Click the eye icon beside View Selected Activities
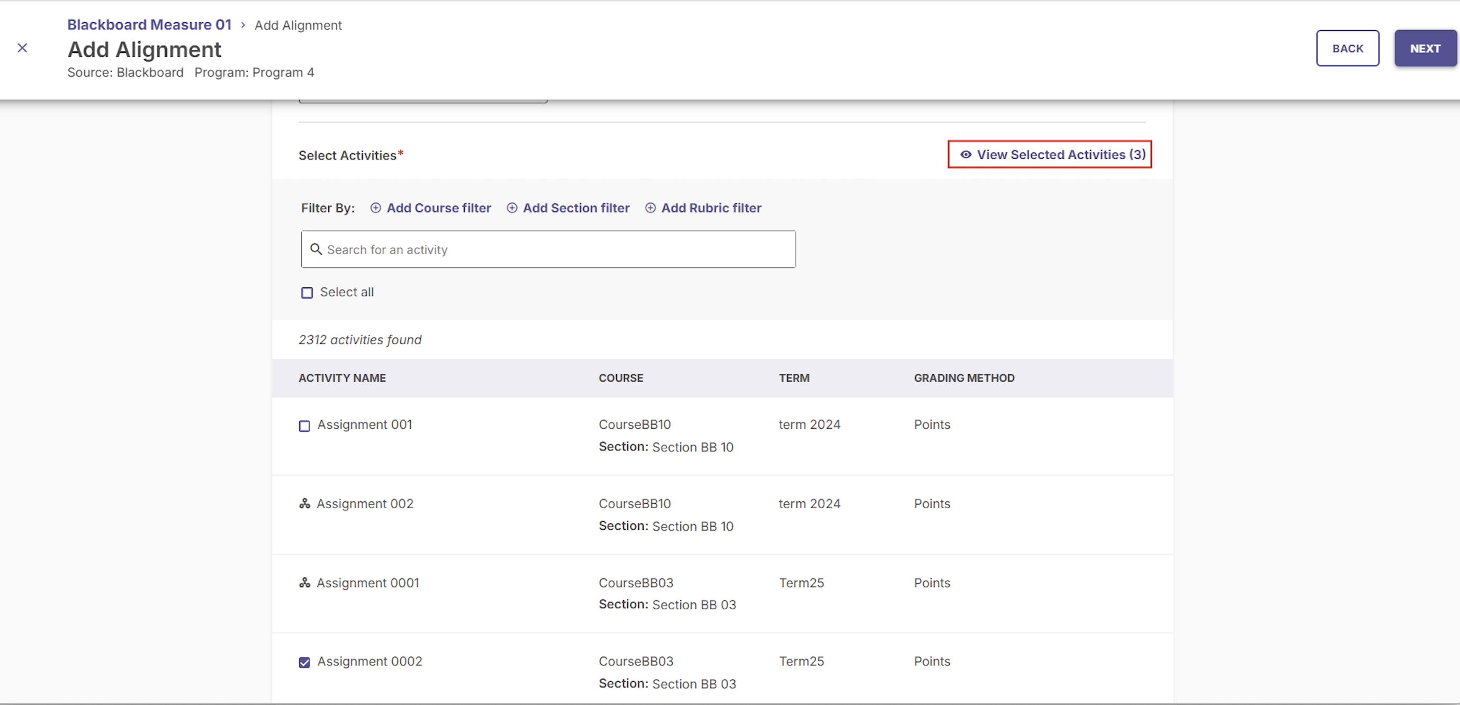The image size is (1460, 705). tap(966, 155)
